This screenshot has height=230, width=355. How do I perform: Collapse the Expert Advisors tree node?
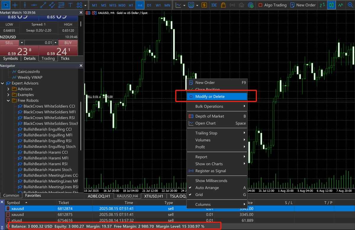click(x=2, y=83)
